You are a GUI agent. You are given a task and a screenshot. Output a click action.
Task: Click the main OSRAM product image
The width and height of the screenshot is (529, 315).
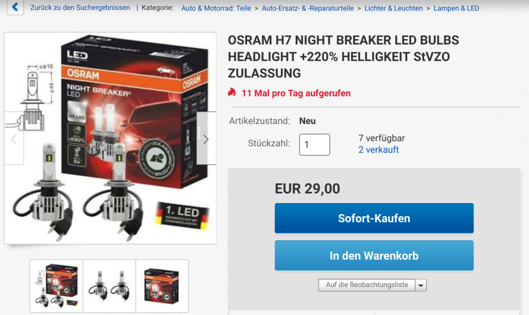pos(110,138)
